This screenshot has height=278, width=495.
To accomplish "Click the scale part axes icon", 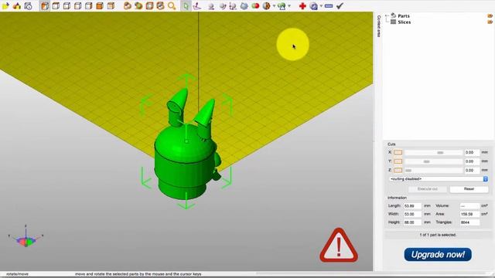I will coord(233,5).
